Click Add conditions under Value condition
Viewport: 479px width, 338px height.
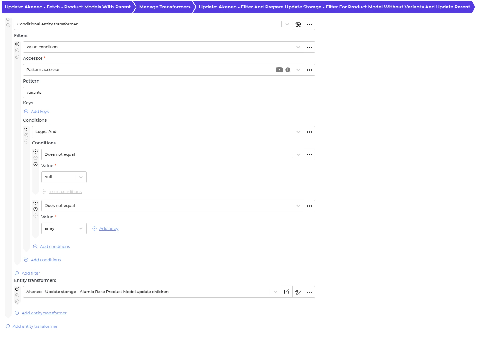point(46,260)
